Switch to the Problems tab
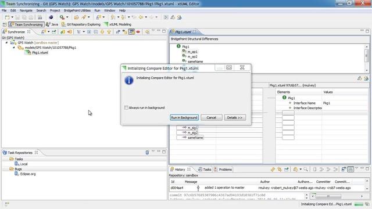This screenshot has height=209, width=372. pyautogui.click(x=223, y=170)
